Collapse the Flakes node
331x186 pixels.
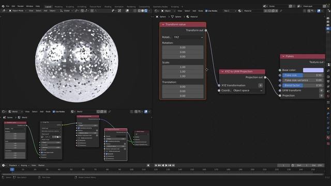(283, 56)
